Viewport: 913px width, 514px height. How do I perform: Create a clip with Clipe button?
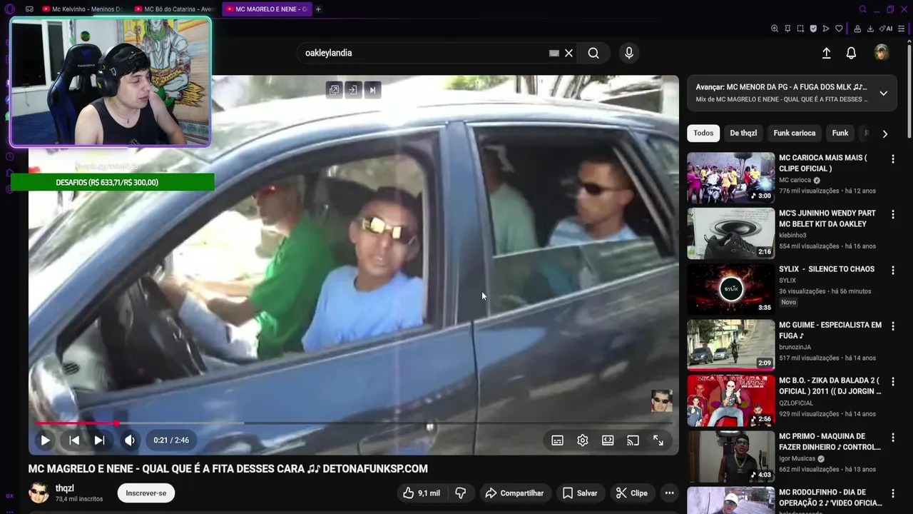632,493
